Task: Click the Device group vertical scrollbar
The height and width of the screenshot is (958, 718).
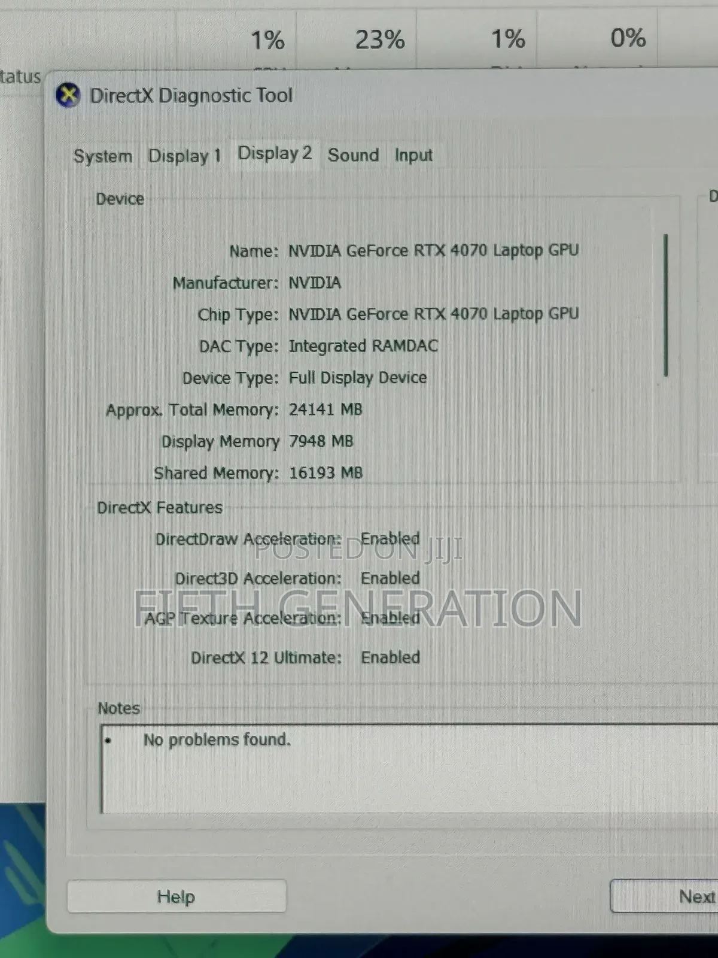Action: pyautogui.click(x=665, y=305)
